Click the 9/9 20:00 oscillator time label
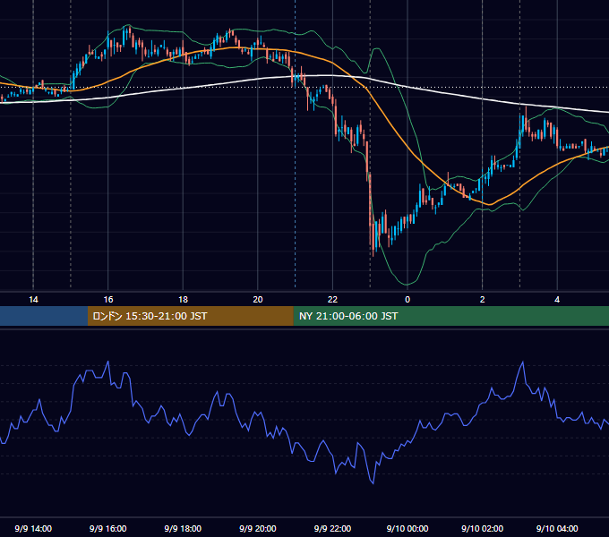 [258, 528]
